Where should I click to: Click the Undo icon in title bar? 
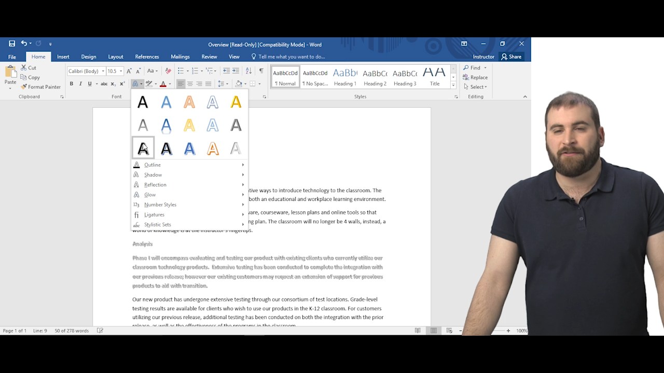click(x=24, y=44)
